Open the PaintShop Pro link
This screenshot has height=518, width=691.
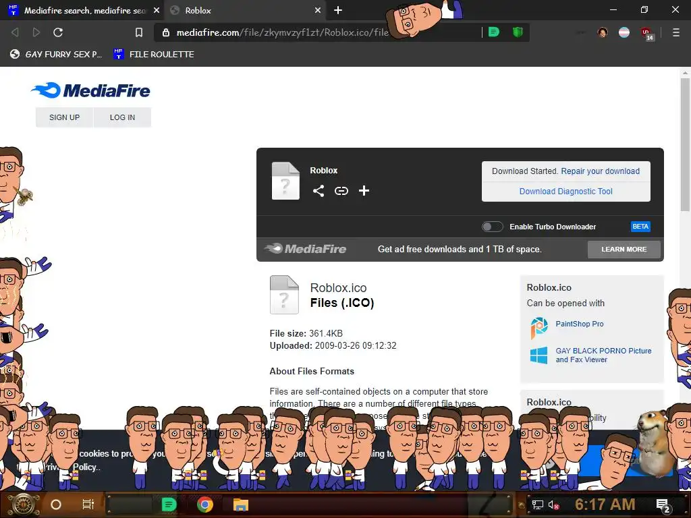[x=580, y=324]
